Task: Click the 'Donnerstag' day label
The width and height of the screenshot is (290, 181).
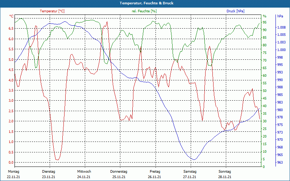Action: click(x=119, y=172)
